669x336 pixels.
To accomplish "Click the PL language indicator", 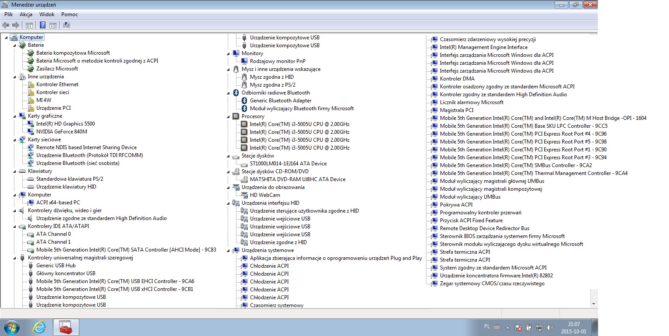I will click(487, 327).
